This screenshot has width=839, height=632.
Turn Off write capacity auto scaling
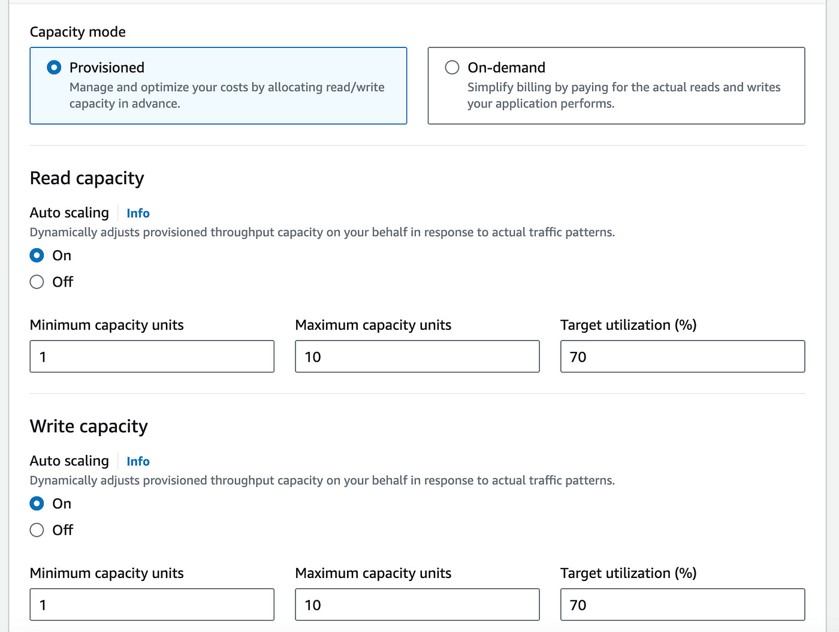click(37, 530)
